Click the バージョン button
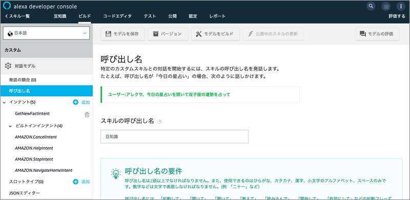 click(168, 34)
